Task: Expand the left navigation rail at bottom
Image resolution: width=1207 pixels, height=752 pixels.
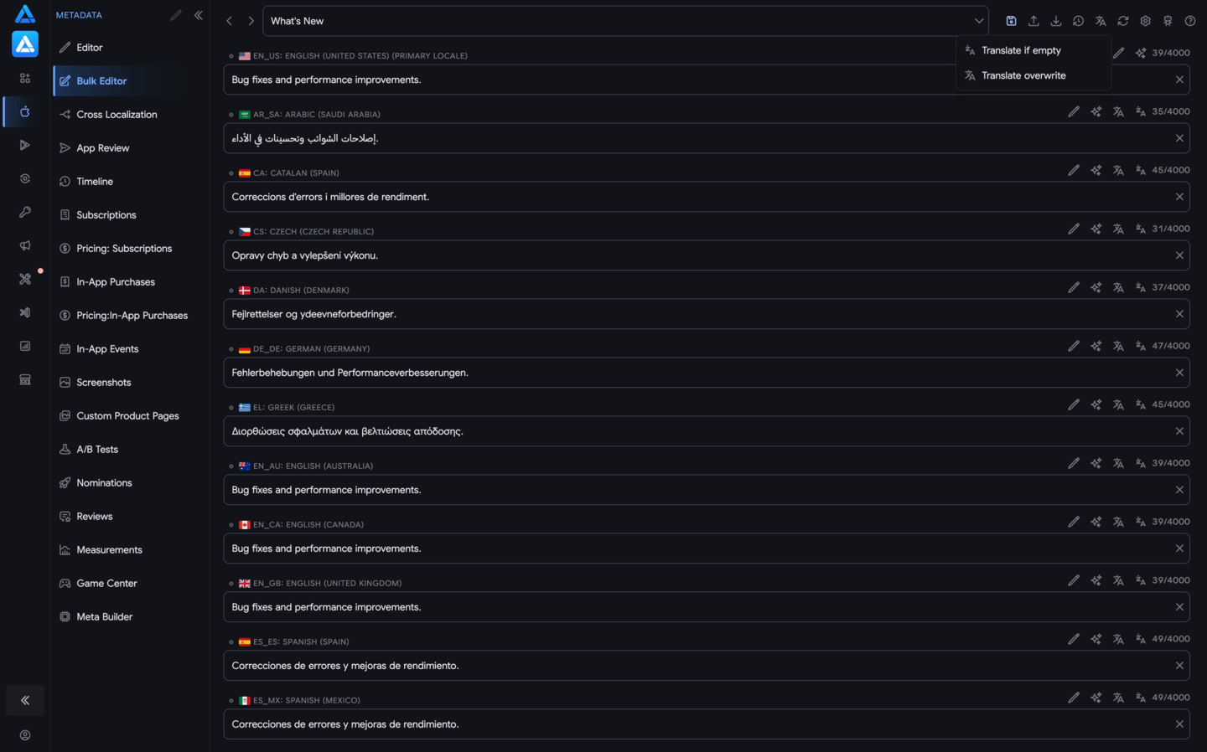Action: pos(25,700)
